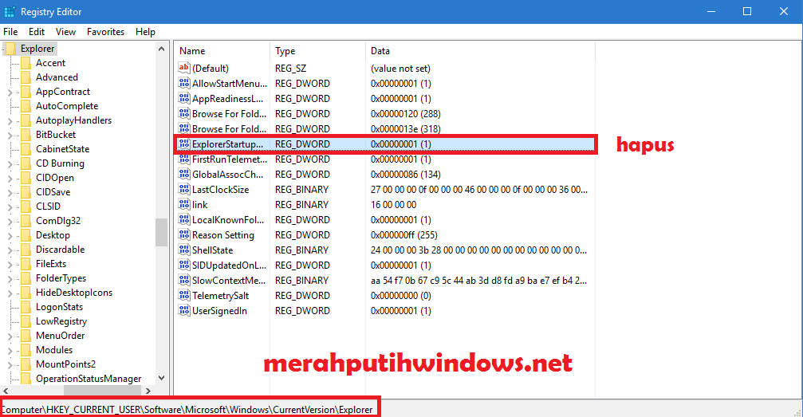Select the Browse For Fold value with data 288
Viewport: 803px width, 417px height.
(229, 114)
